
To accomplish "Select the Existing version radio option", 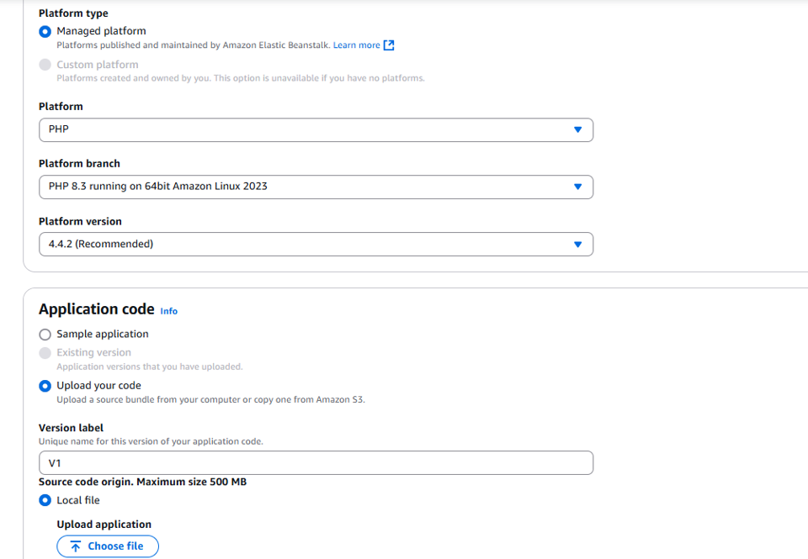I will (45, 353).
